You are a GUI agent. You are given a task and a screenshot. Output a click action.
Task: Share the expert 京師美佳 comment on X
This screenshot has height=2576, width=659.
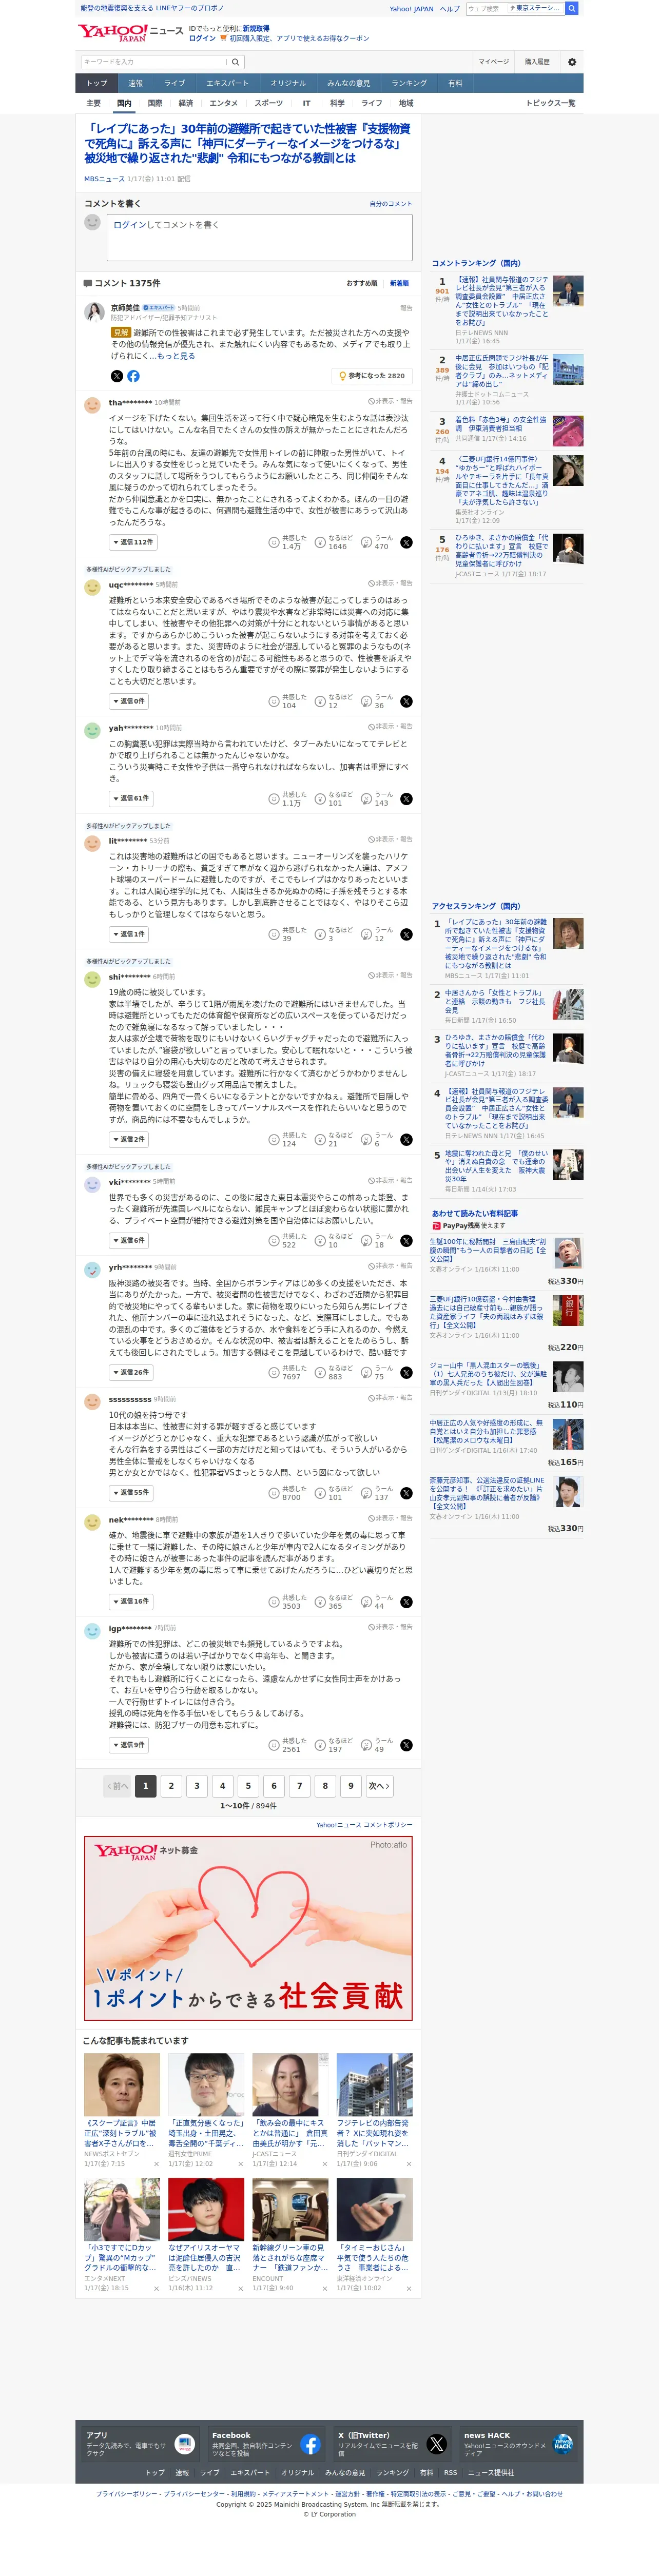coord(116,376)
